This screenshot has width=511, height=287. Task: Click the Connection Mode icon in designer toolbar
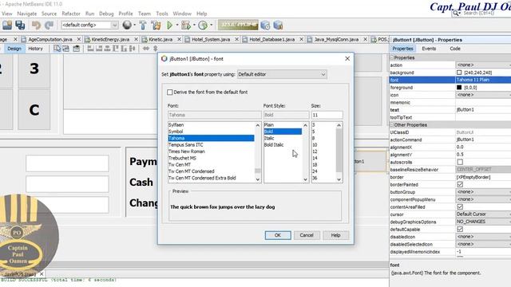(x=65, y=49)
